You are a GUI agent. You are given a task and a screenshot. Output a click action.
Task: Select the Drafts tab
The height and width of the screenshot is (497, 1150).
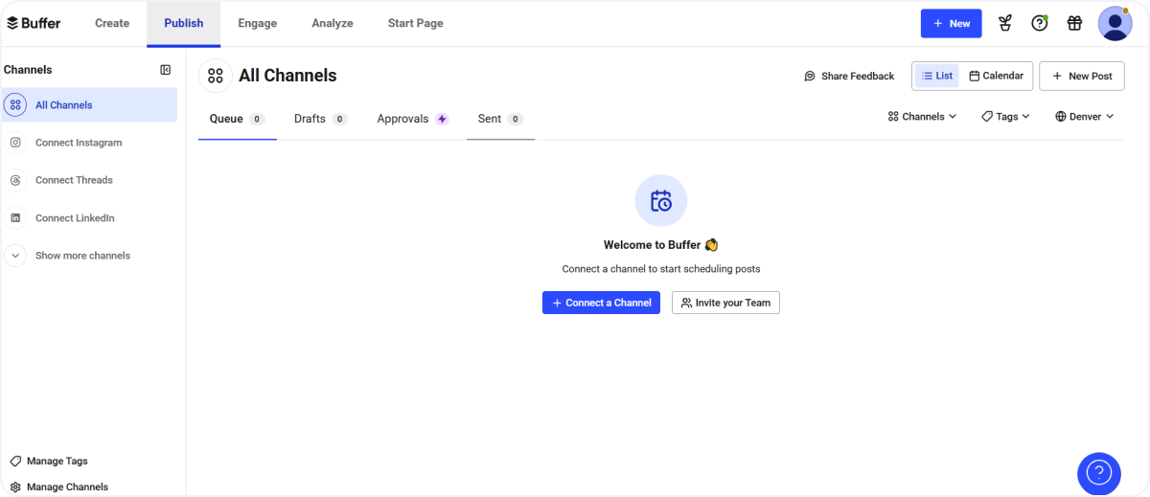(x=321, y=119)
